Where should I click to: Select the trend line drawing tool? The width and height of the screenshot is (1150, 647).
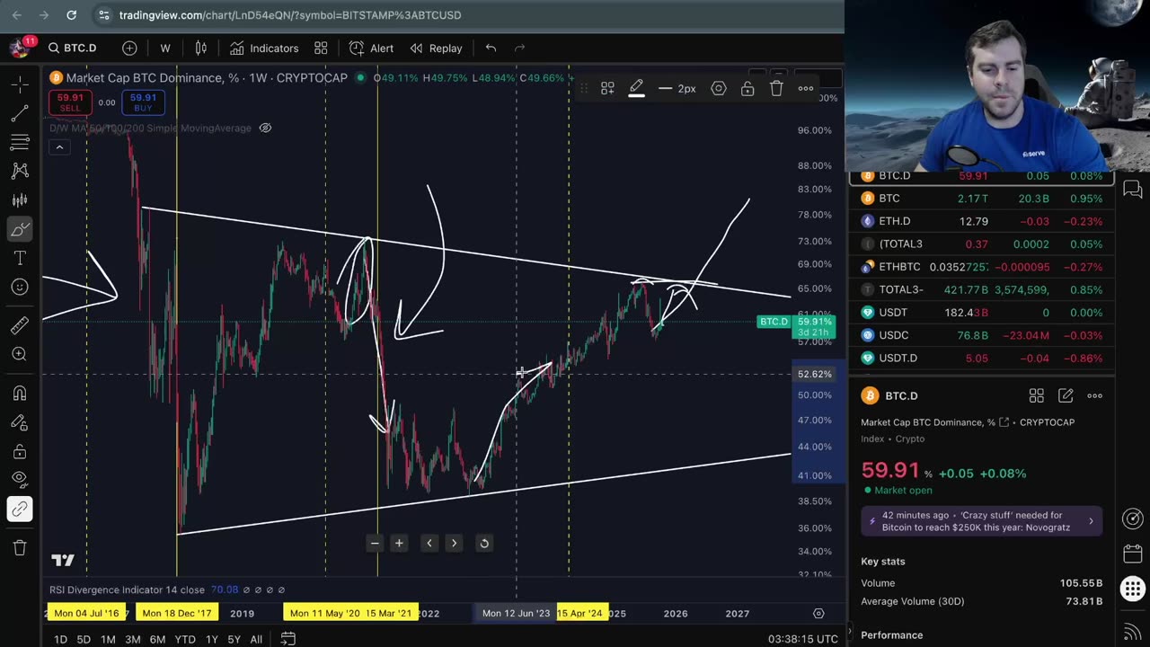(20, 113)
